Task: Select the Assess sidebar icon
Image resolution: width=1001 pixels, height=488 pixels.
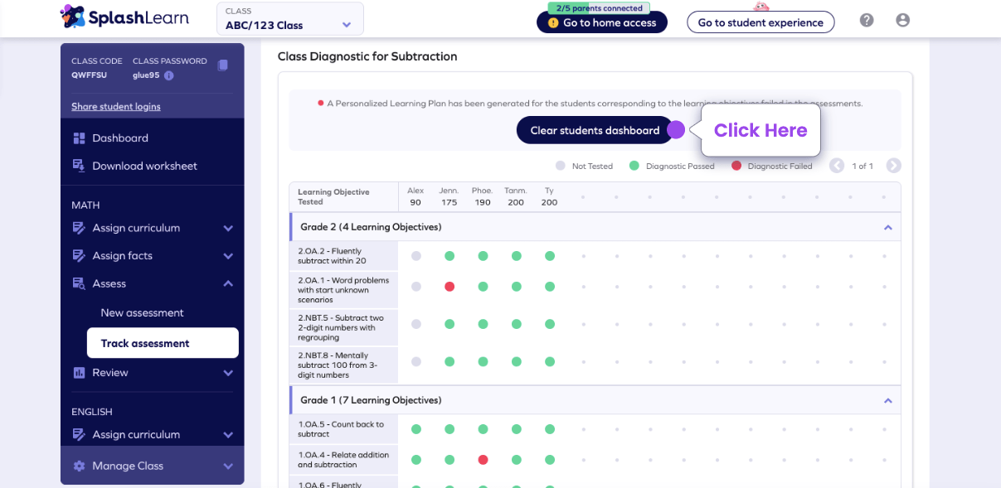Action: pos(79,283)
